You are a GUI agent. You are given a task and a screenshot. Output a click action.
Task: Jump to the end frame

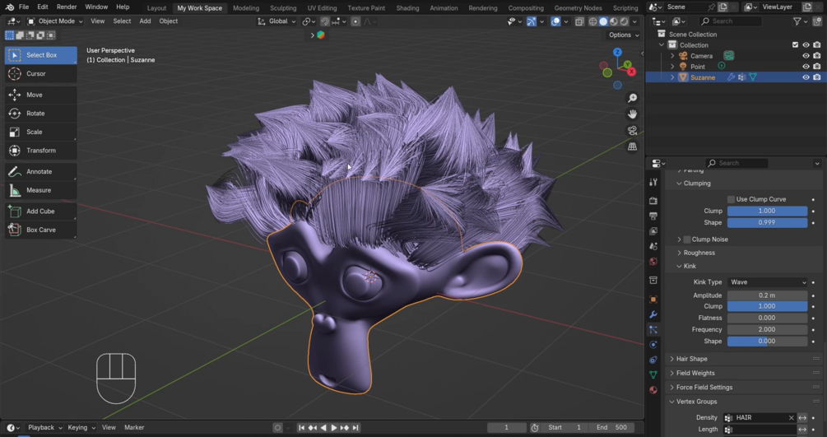355,427
